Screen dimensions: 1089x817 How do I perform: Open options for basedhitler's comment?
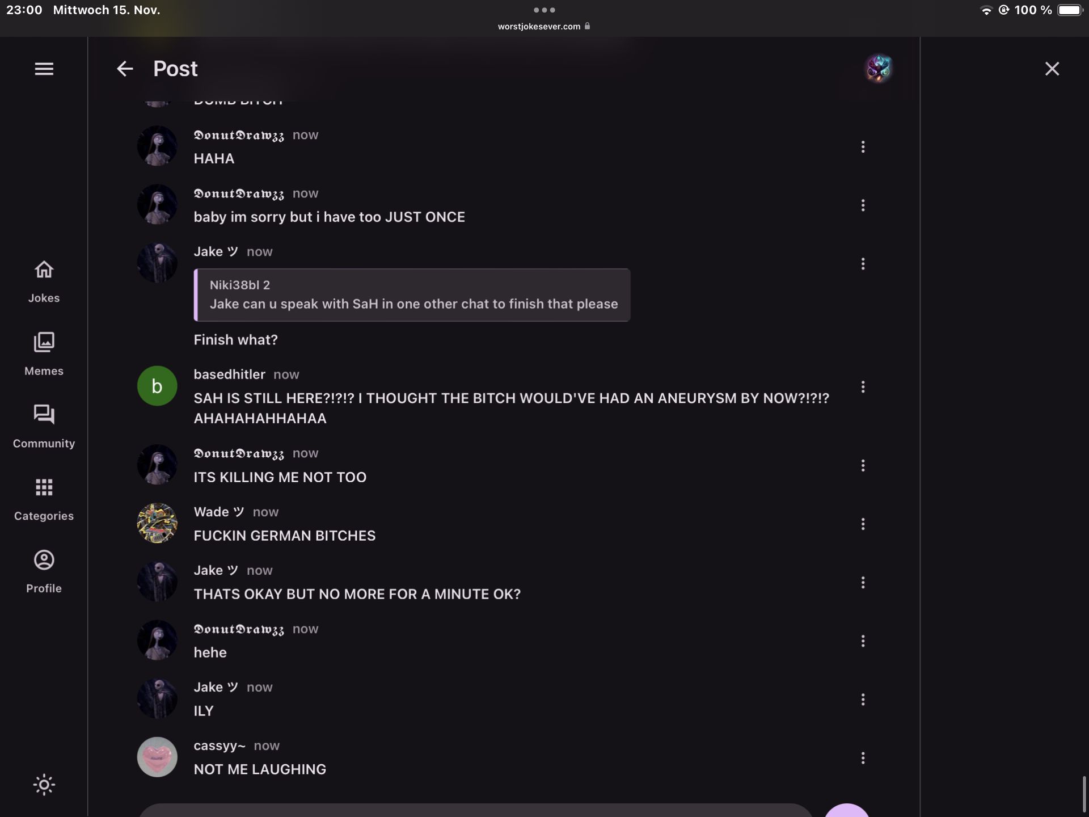[863, 387]
